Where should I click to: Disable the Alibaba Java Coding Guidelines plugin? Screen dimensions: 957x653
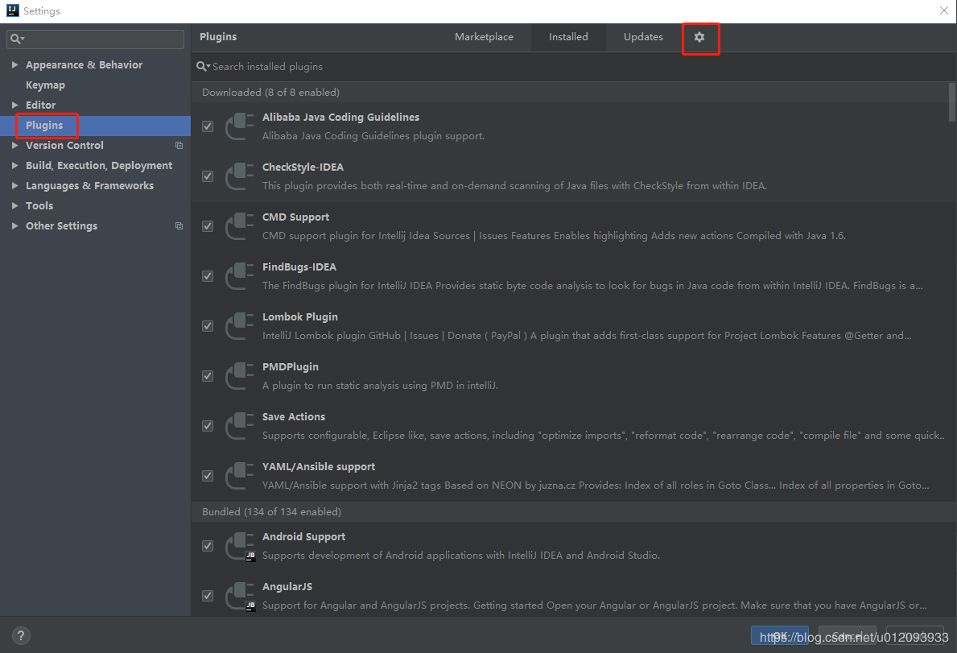tap(207, 126)
